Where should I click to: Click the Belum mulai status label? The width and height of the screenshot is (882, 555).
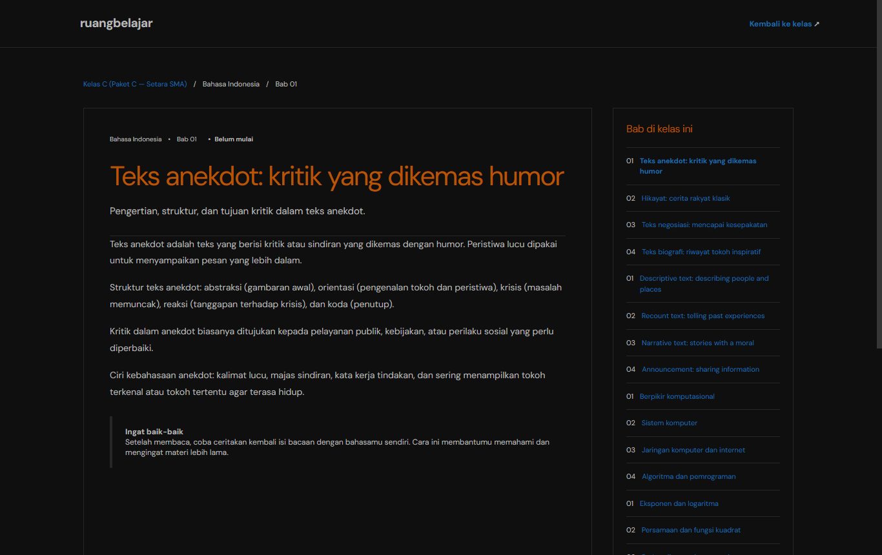point(234,139)
